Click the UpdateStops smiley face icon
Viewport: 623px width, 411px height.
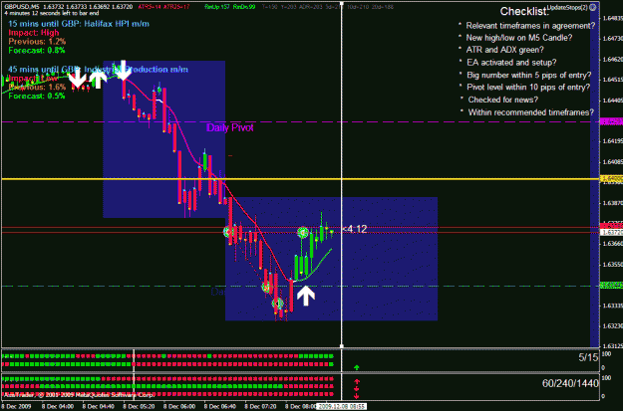[x=593, y=7]
